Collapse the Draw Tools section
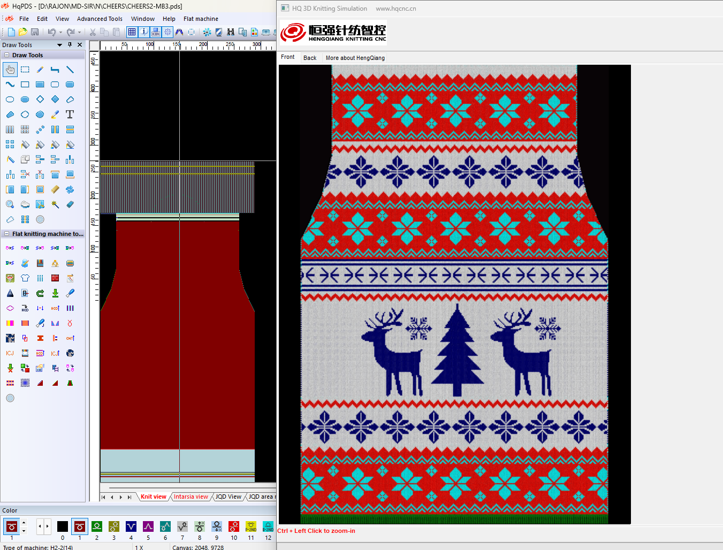This screenshot has height=550, width=723. (x=6, y=55)
